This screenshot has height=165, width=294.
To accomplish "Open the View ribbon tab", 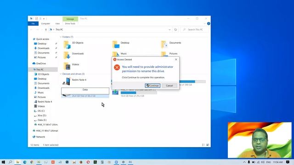I will [x=57, y=23].
